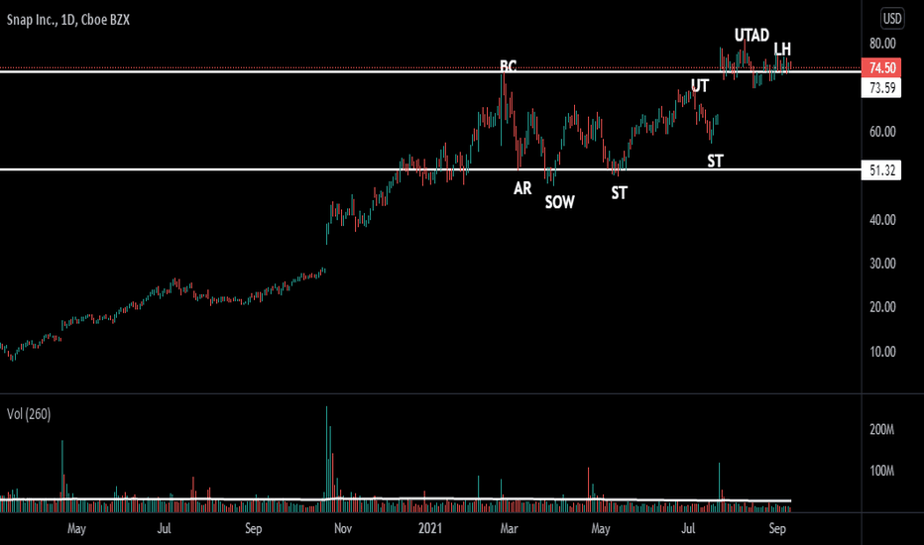924x545 pixels.
Task: Click the 100M volume axis value
Action: 881,471
